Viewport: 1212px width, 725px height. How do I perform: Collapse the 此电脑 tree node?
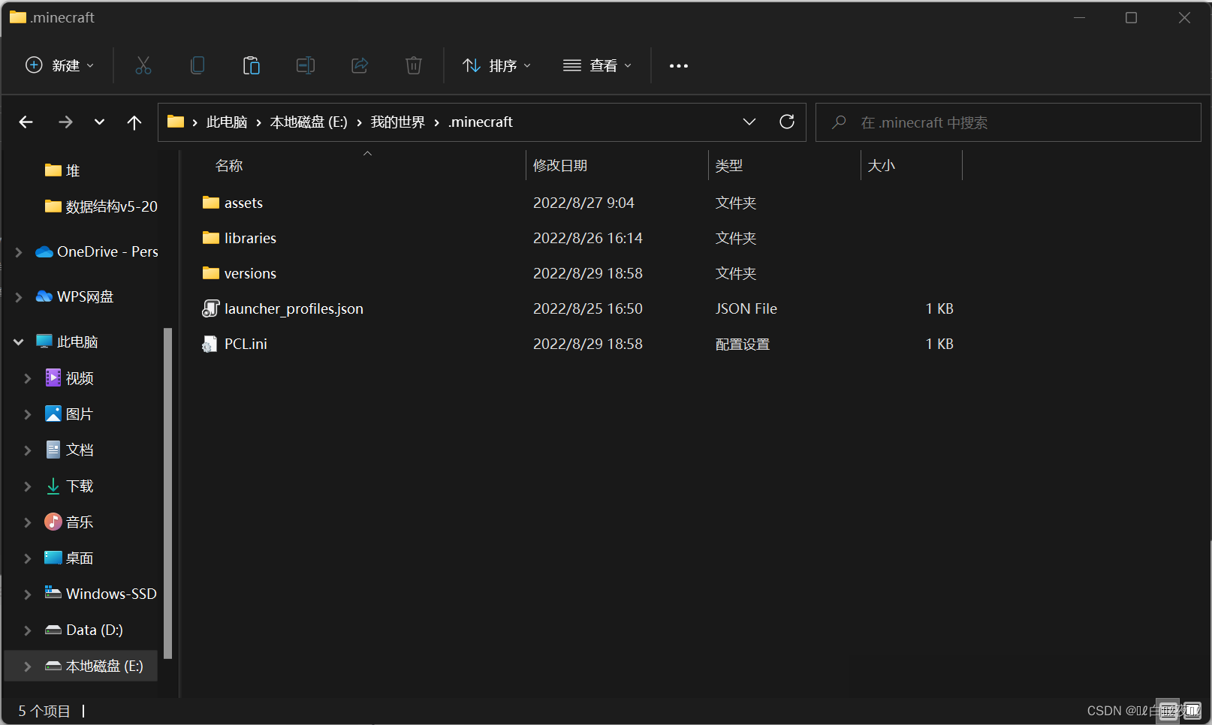click(x=19, y=342)
